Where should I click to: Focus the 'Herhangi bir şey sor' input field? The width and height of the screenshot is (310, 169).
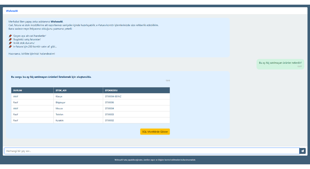(152, 151)
